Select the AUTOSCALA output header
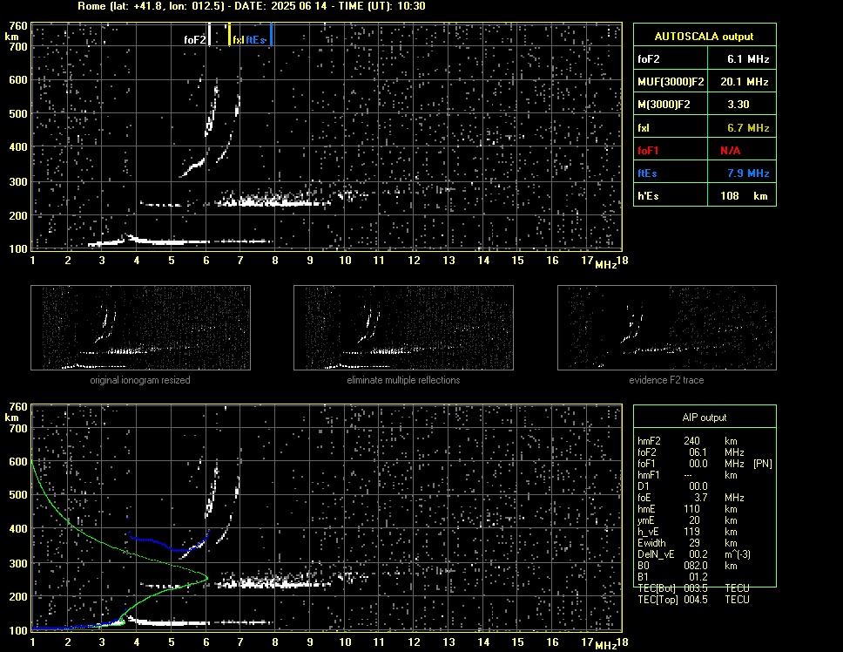The width and height of the screenshot is (843, 652). (705, 37)
